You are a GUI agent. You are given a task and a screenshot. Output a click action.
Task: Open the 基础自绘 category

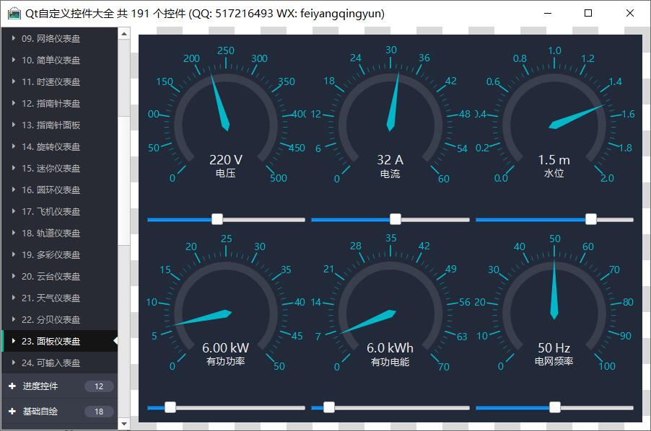pos(40,412)
